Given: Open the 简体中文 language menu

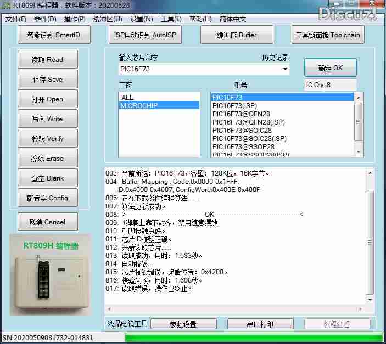Looking at the screenshot, I should tap(233, 19).
